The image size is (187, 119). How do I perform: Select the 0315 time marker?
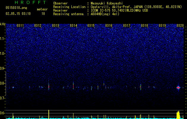coord(91,26)
